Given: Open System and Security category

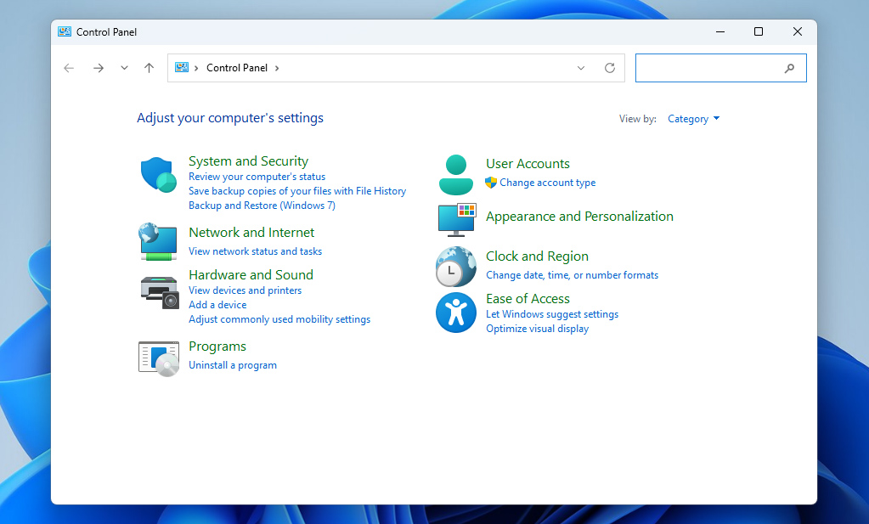Looking at the screenshot, I should coord(248,161).
